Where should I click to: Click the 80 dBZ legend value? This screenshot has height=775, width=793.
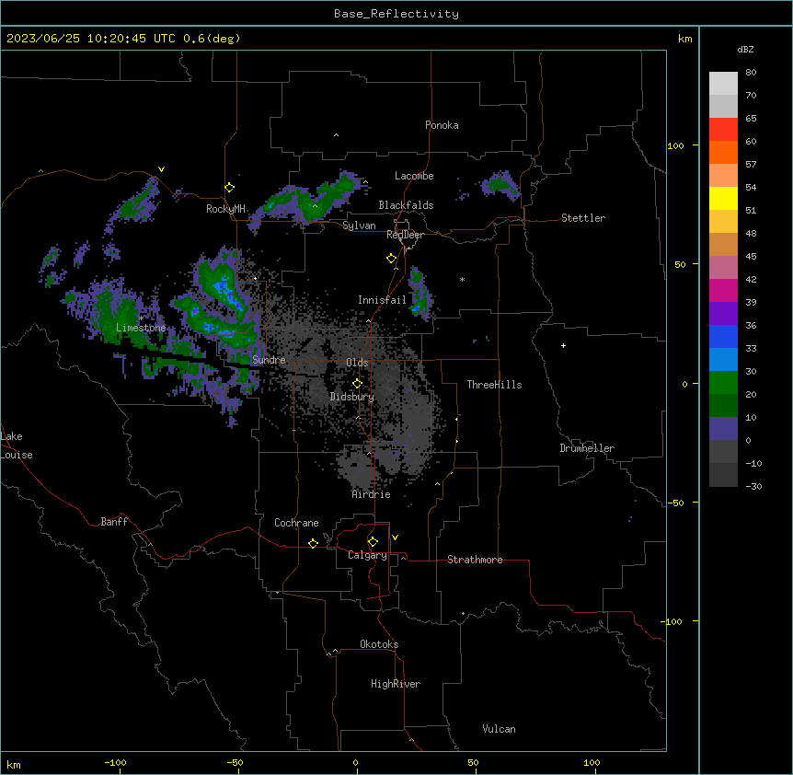[751, 73]
